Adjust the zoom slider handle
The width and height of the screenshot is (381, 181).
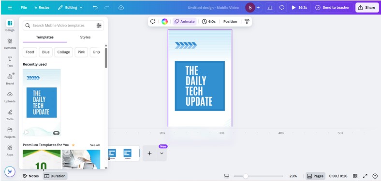point(246,176)
